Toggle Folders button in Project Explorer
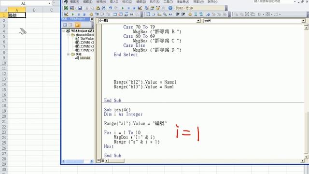The width and height of the screenshot is (309, 174). pos(77,25)
